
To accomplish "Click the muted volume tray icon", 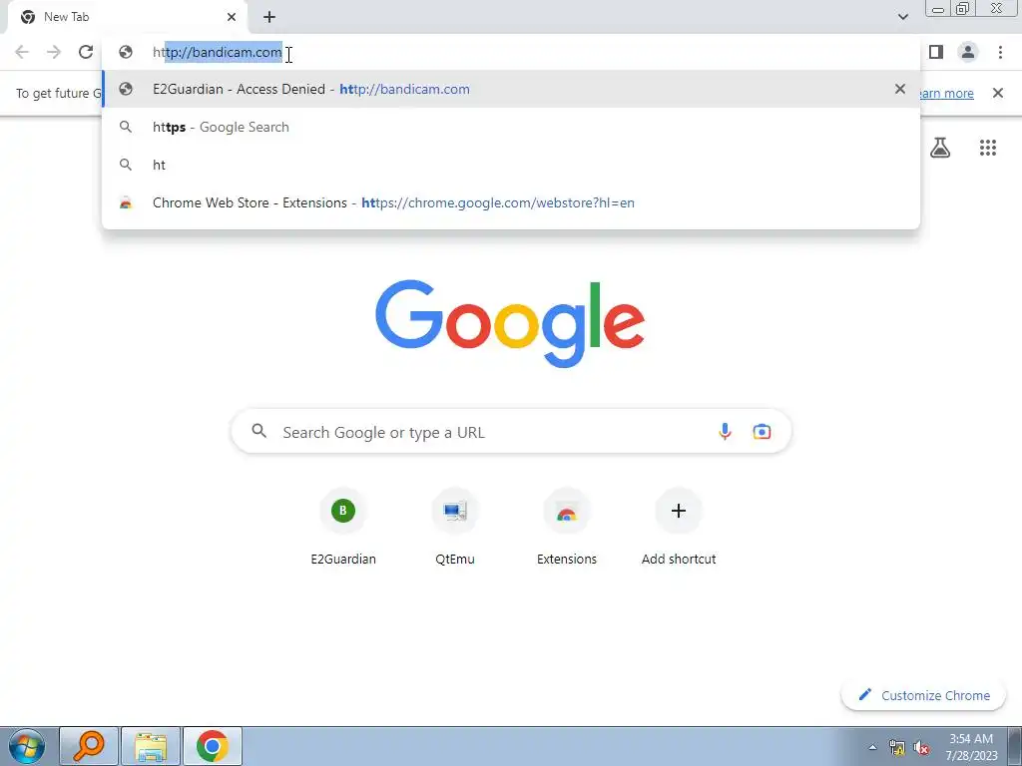I will click(x=921, y=747).
